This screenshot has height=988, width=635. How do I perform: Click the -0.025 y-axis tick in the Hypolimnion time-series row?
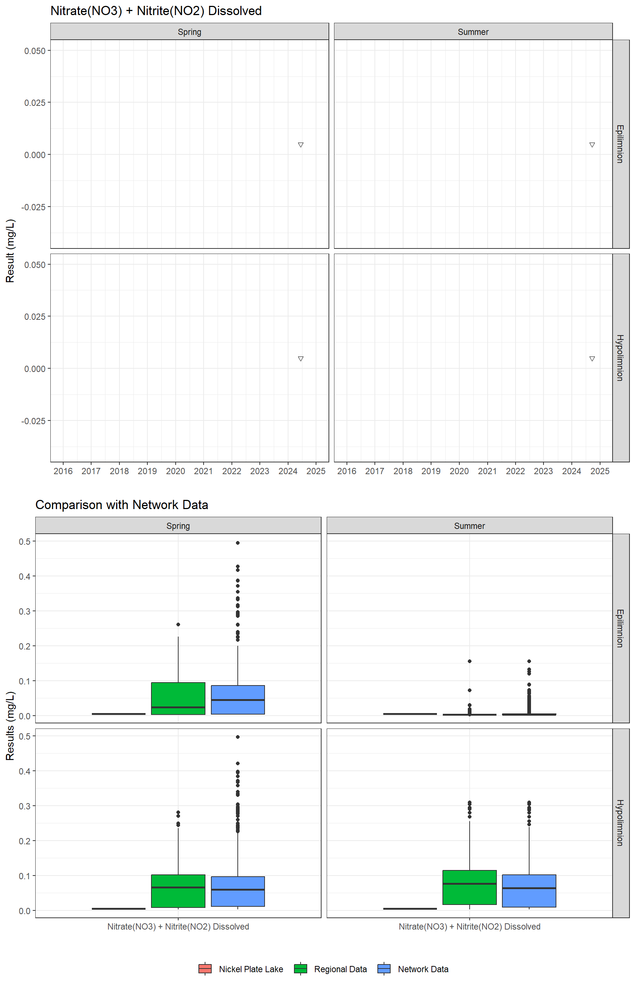33,420
